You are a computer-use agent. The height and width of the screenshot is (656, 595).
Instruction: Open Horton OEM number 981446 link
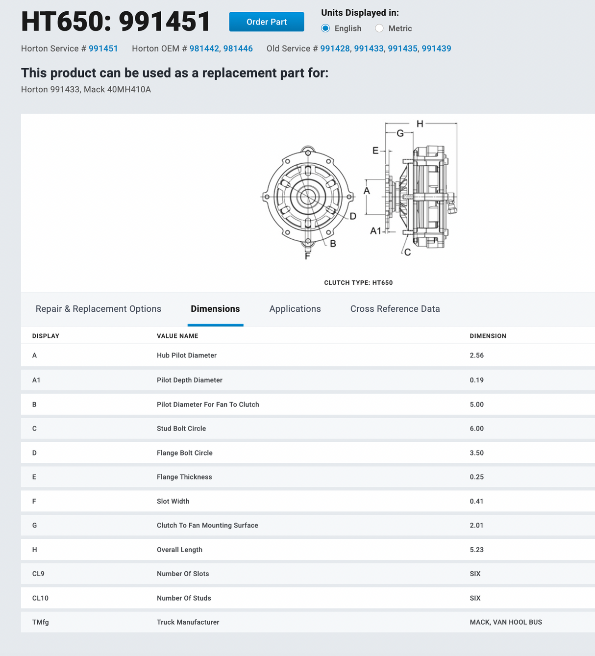click(238, 49)
